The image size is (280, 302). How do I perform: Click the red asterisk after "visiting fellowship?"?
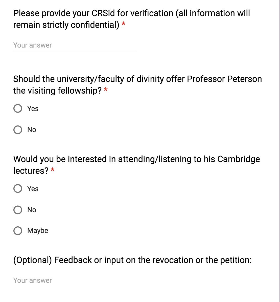coord(106,90)
